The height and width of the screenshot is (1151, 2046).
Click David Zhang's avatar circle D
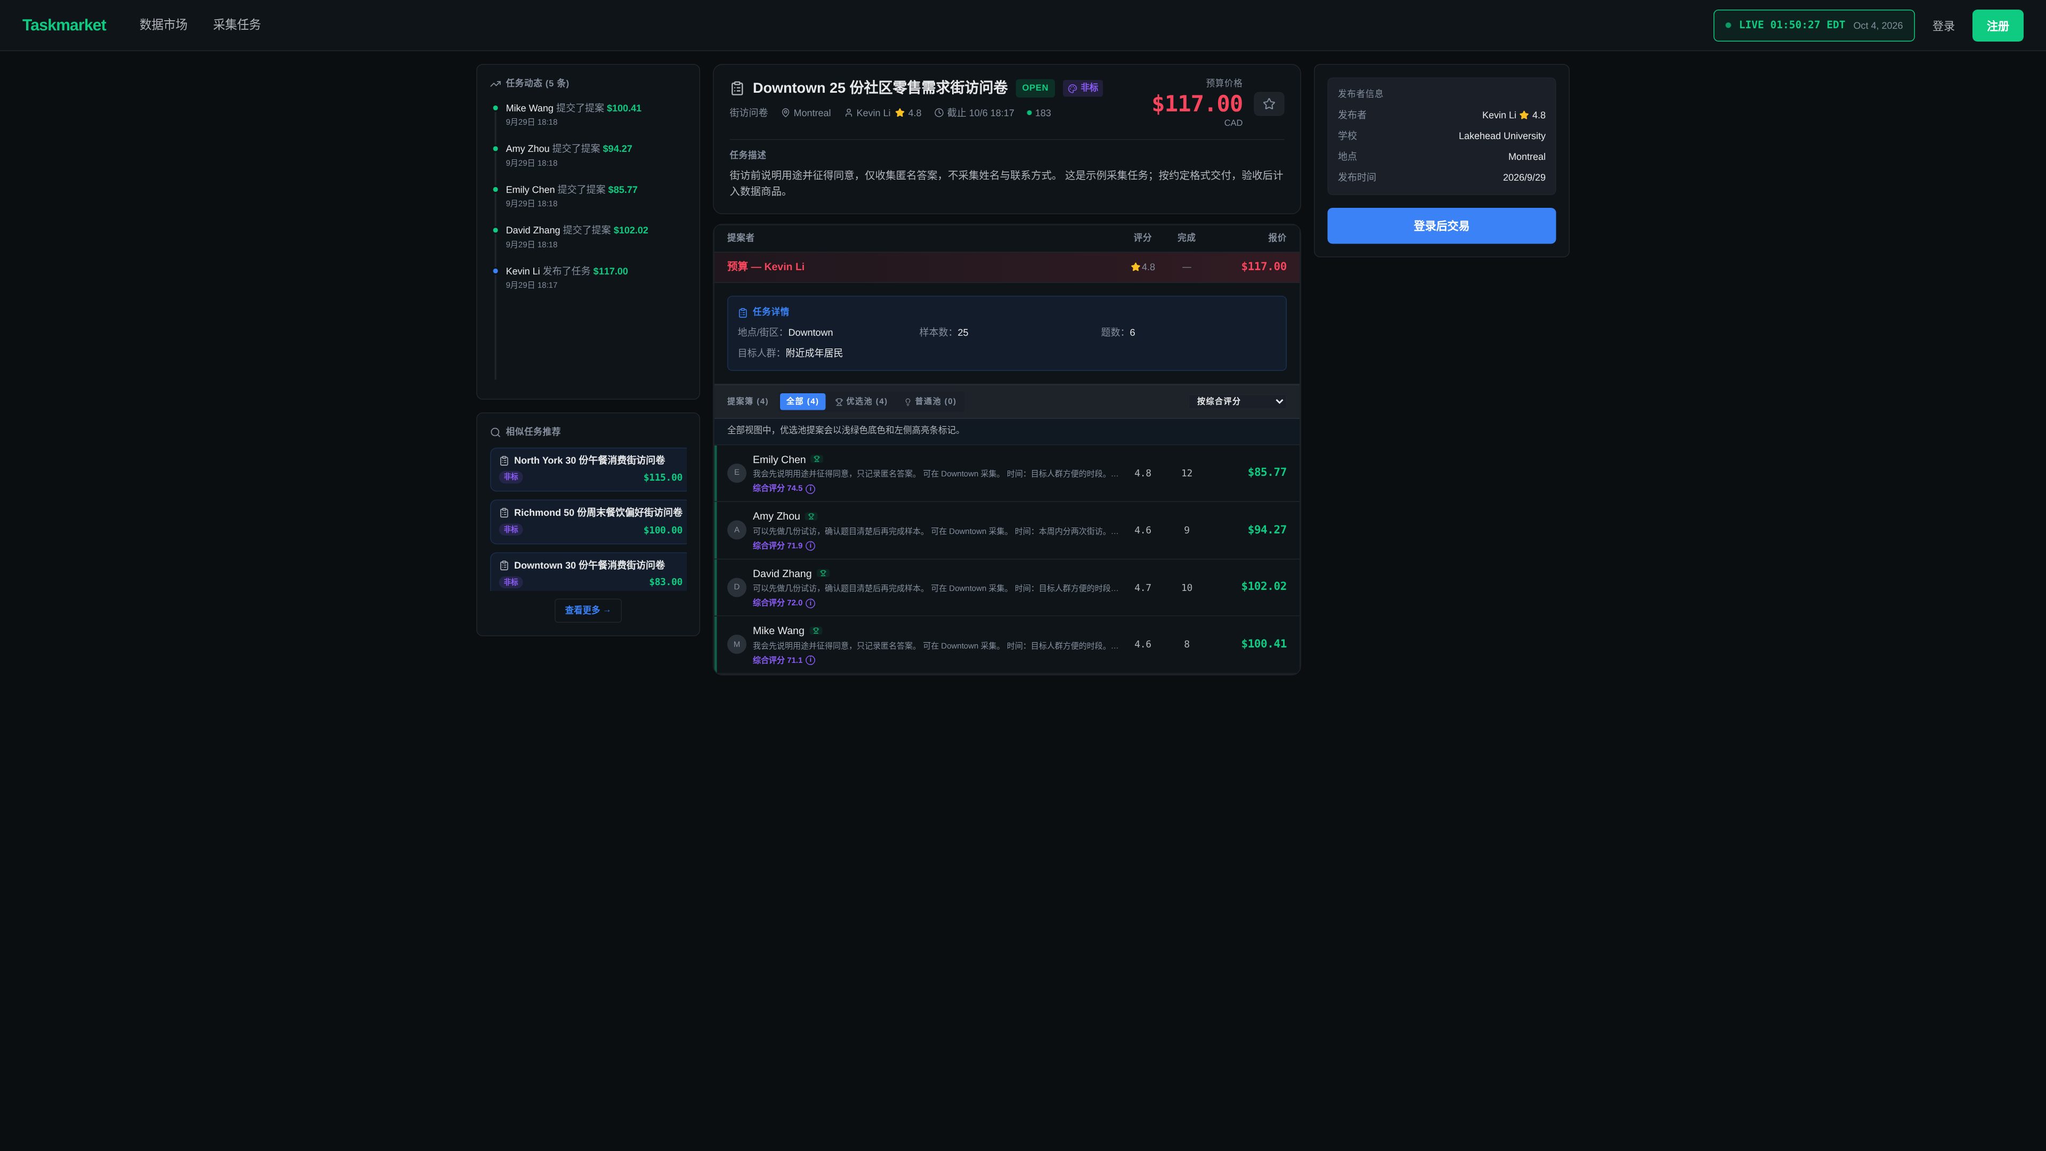click(736, 587)
